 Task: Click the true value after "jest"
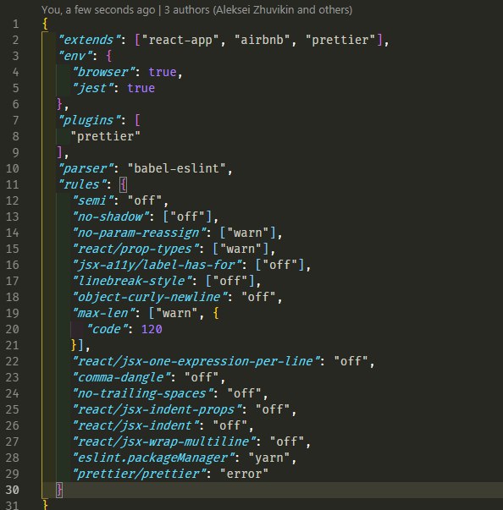click(141, 88)
